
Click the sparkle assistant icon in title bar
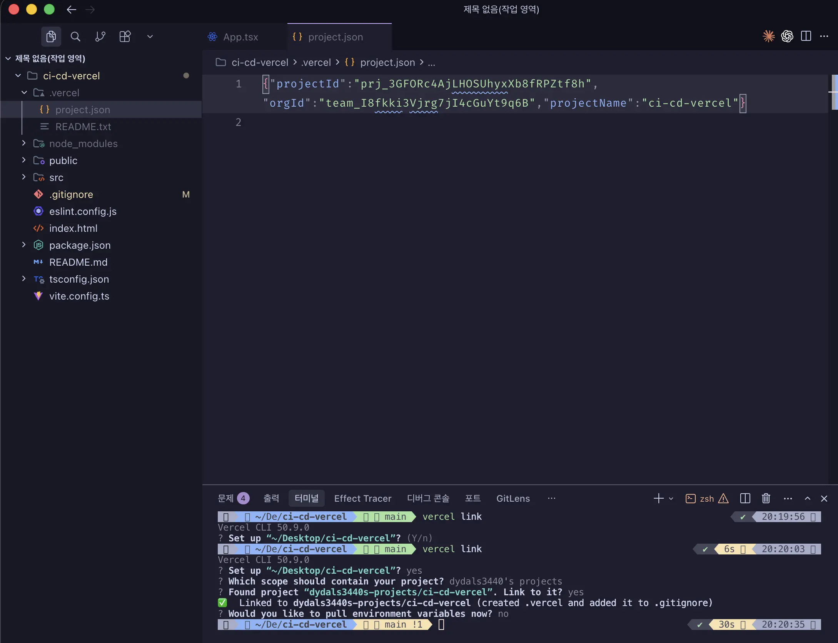click(x=768, y=36)
